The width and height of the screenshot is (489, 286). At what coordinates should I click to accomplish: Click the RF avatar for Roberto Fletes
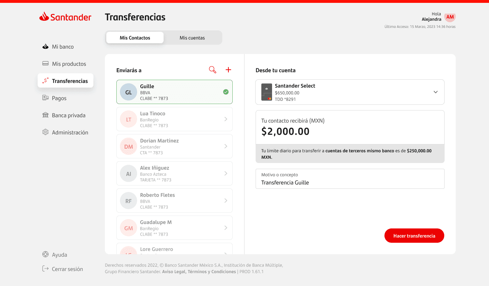[129, 201]
